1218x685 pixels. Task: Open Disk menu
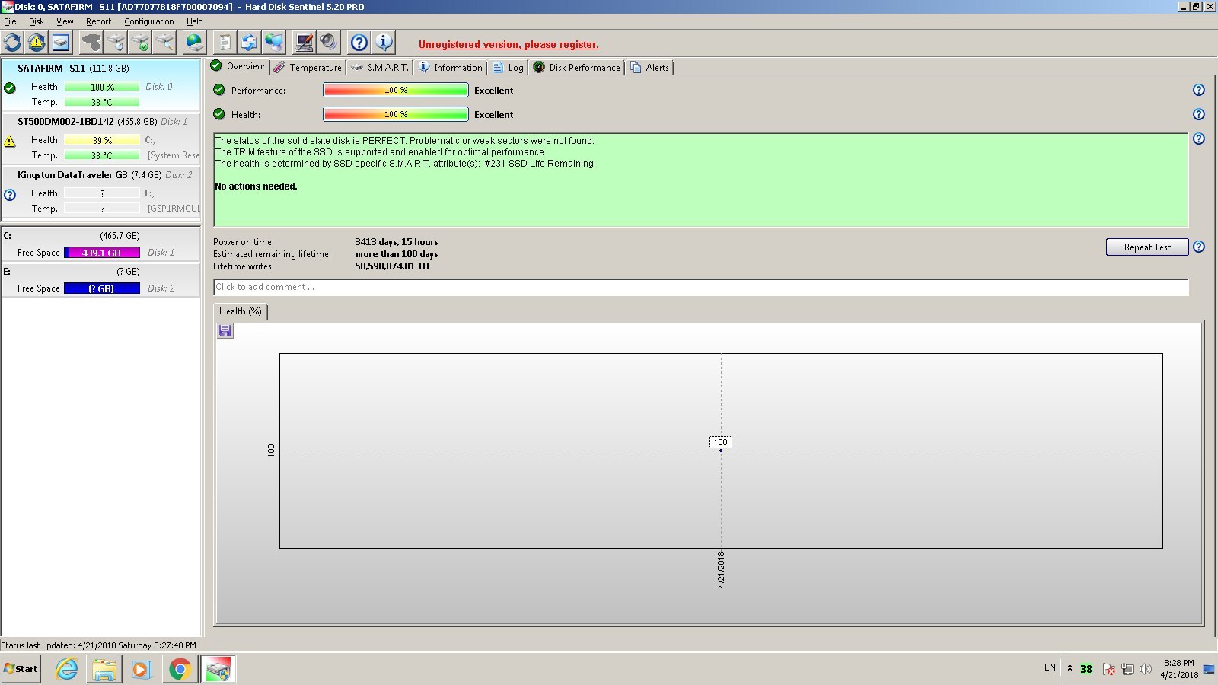pos(37,21)
